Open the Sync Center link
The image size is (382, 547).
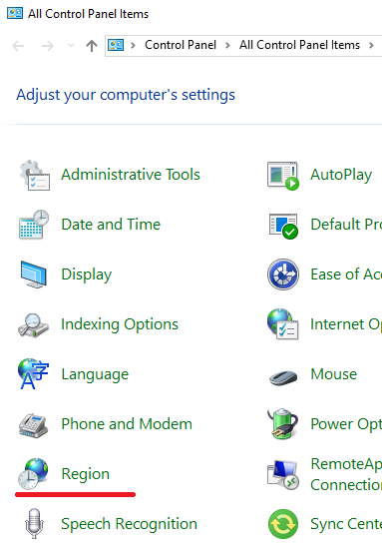point(346,524)
